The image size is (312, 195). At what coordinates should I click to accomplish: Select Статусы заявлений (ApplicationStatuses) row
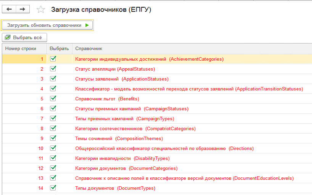(122, 79)
